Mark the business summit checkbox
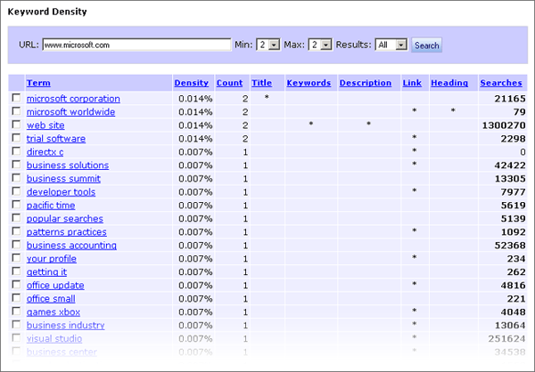535x372 pixels. [x=16, y=177]
